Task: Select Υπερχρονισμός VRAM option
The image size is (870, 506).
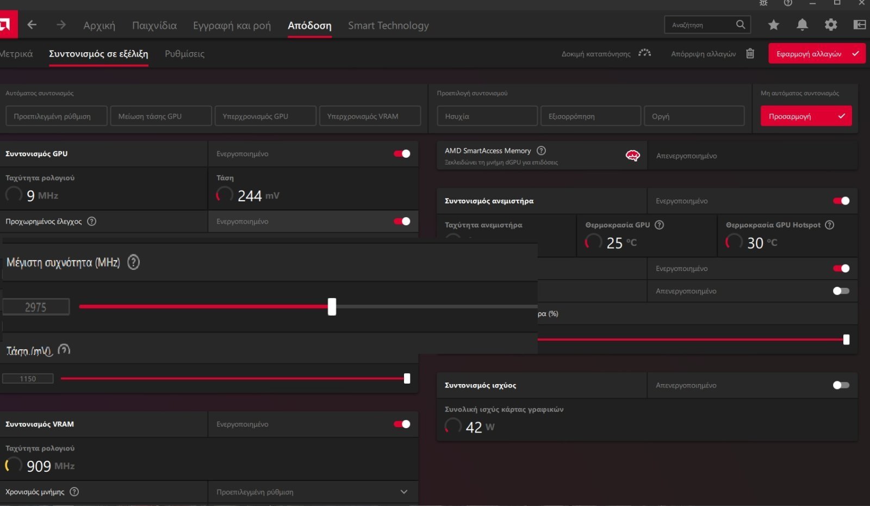Action: coord(370,116)
